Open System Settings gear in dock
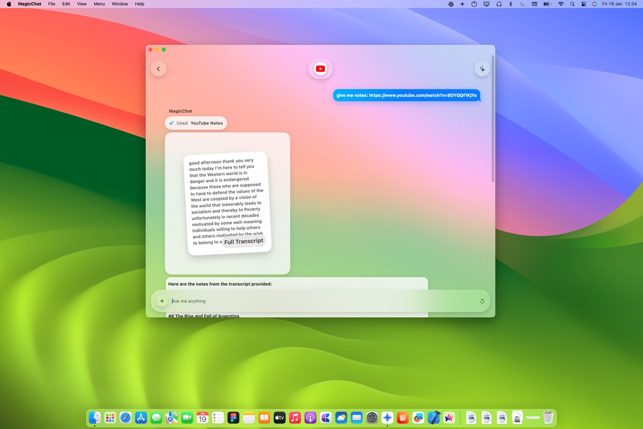The image size is (643, 429). (372, 418)
